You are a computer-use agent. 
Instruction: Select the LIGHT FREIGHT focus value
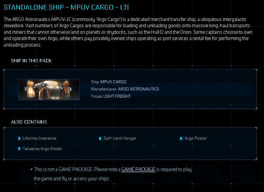[x=117, y=96]
